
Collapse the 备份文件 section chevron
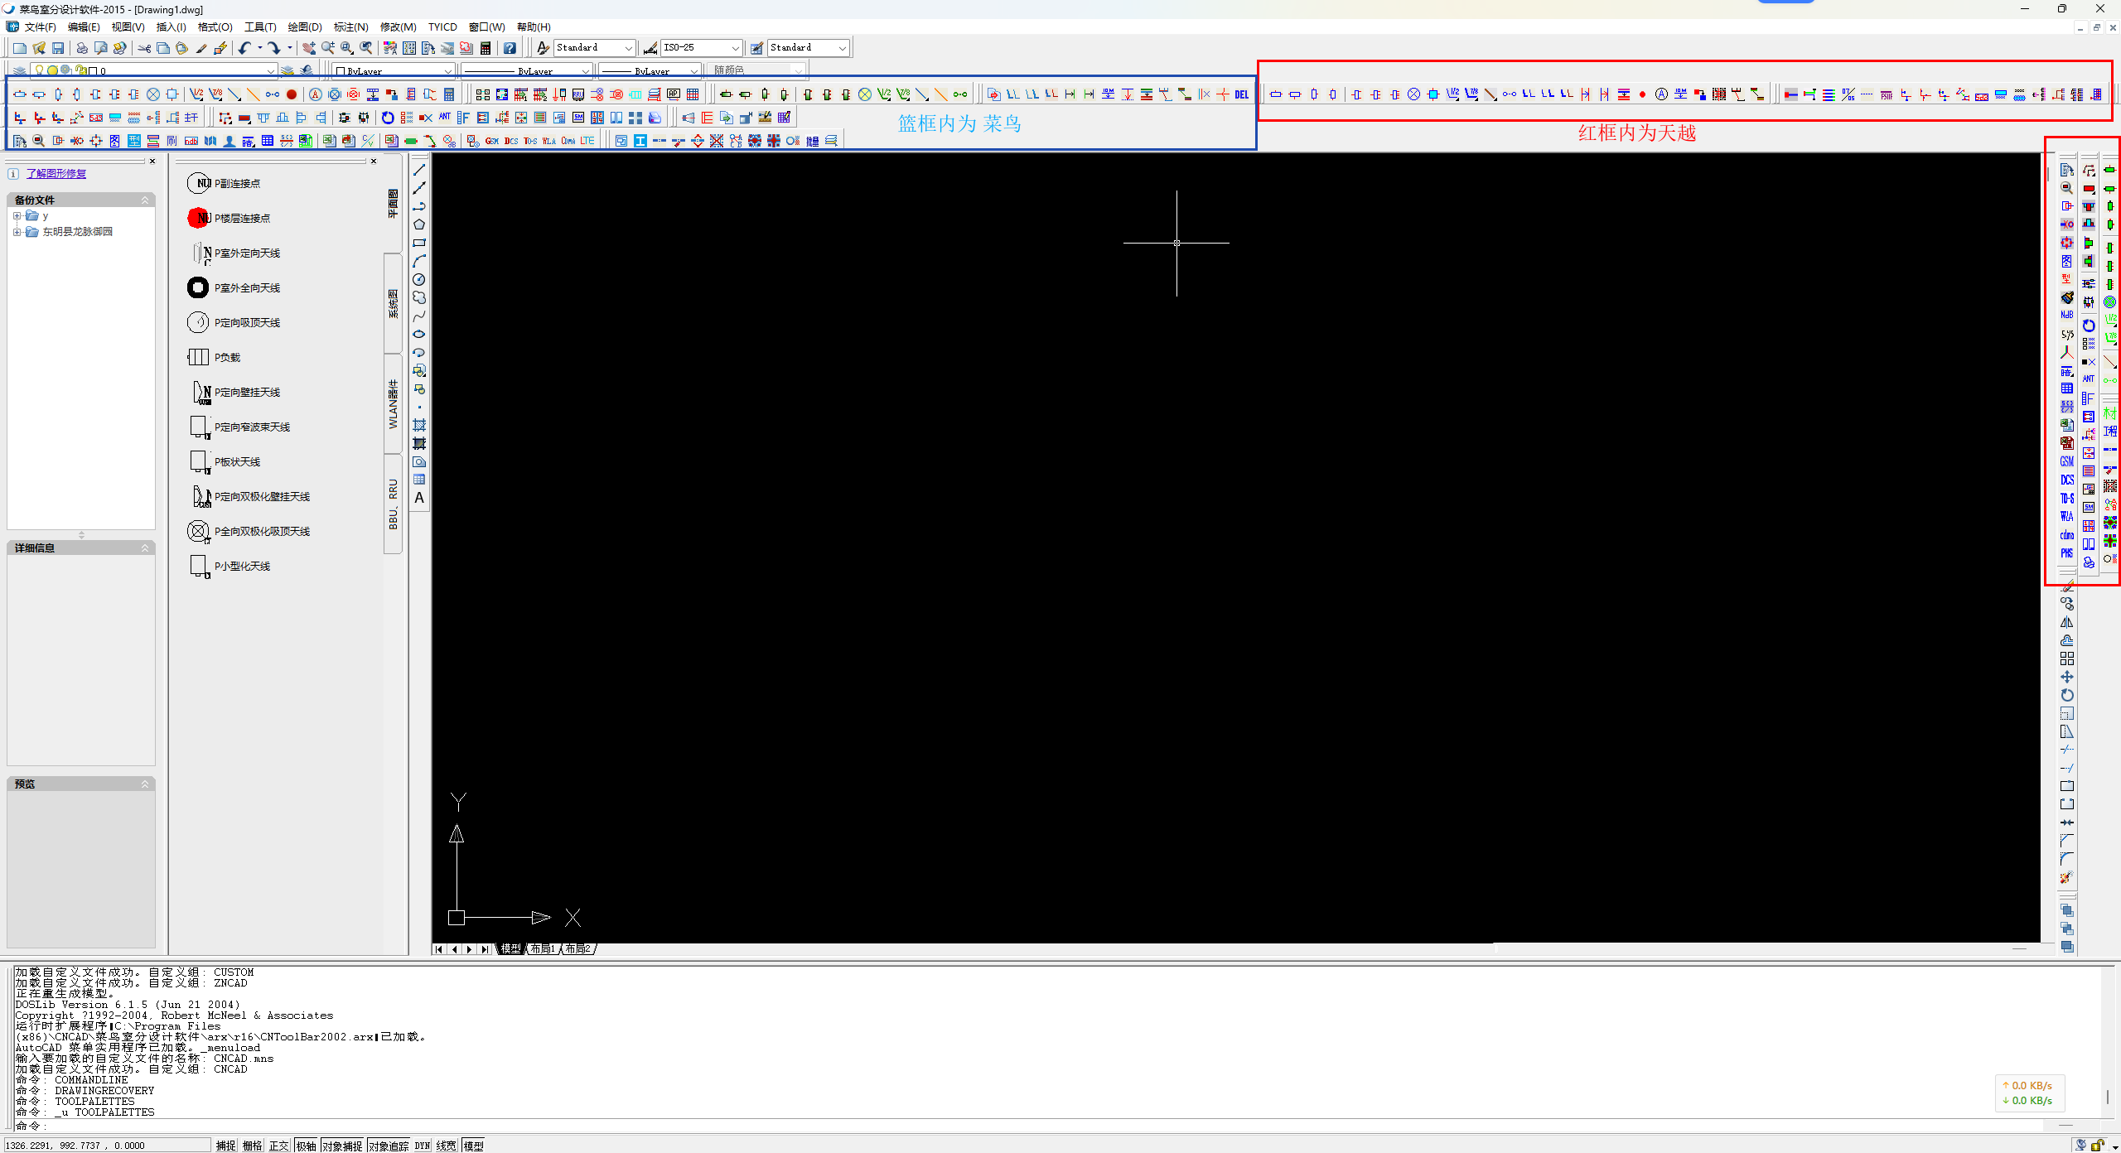[x=145, y=200]
